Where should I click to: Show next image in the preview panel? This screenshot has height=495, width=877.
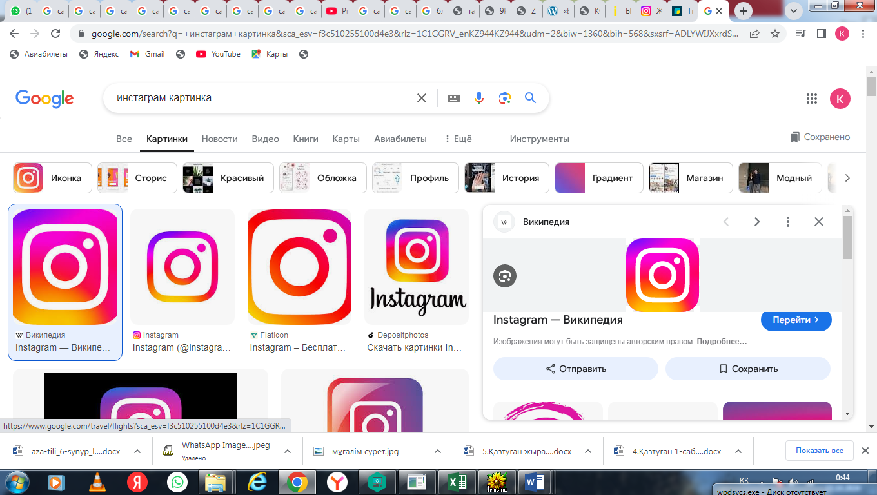(757, 222)
